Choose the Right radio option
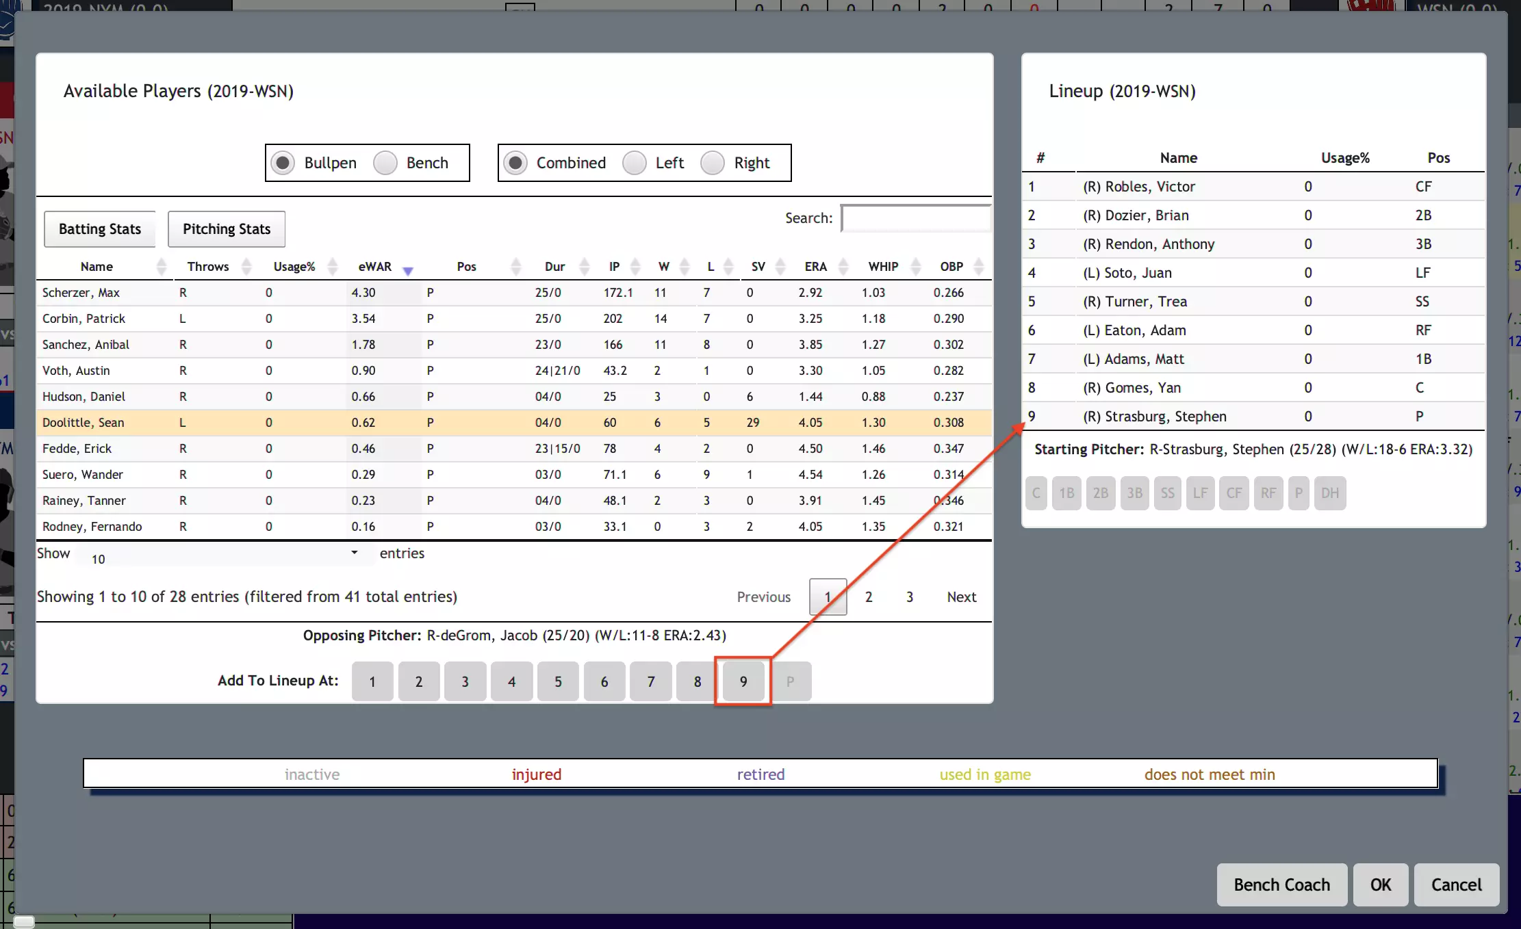The width and height of the screenshot is (1521, 929). [x=713, y=163]
